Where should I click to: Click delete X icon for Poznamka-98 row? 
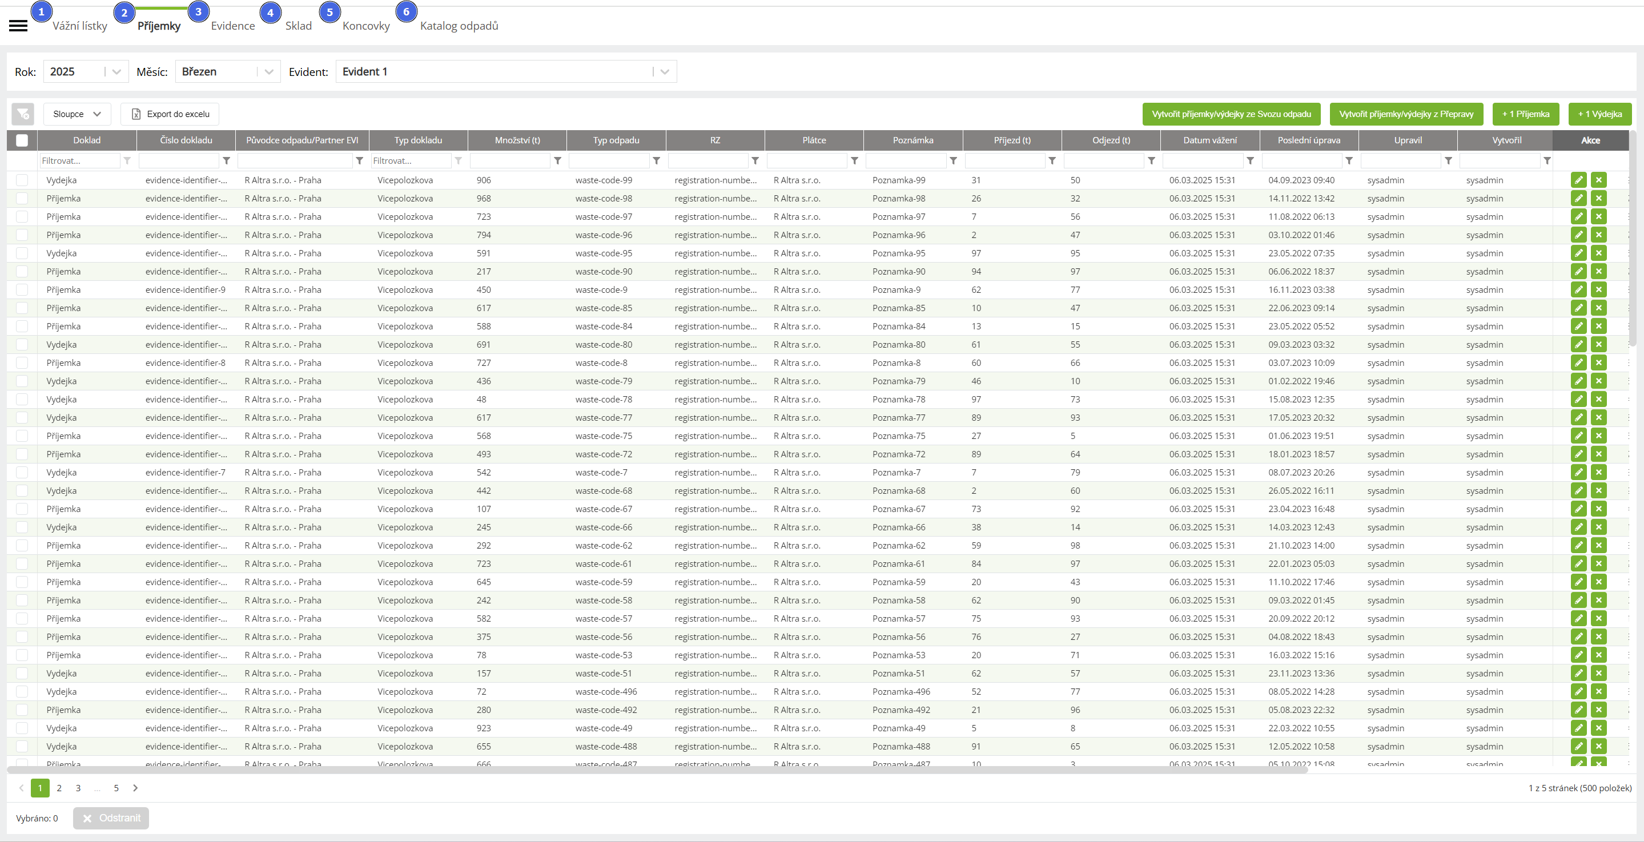(x=1598, y=199)
